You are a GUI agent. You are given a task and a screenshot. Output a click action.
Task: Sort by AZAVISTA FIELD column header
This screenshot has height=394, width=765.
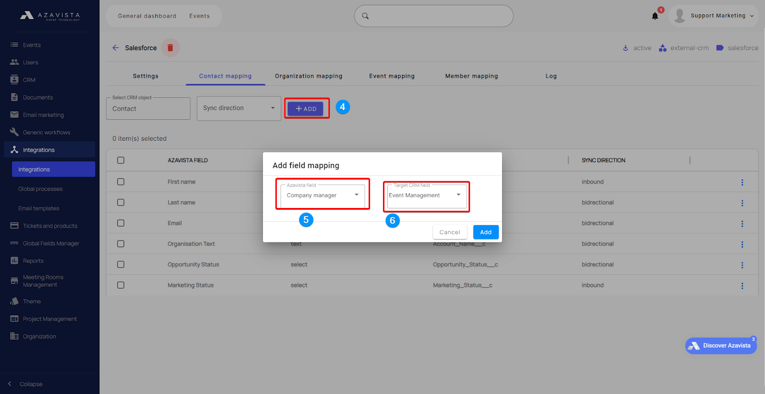[187, 160]
